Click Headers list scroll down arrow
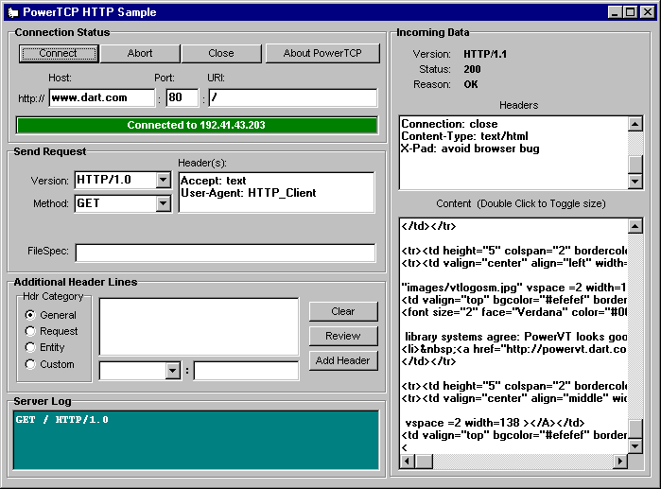The image size is (661, 489). [635, 182]
